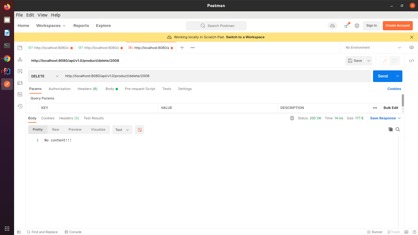The height and width of the screenshot is (235, 418).
Task: Copy response body to clipboard
Action: [x=390, y=129]
